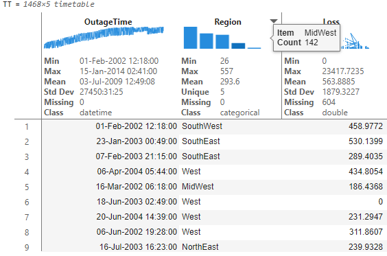Screen dimensions: 387x256
Task: Select the tallest bar in Region histogram
Action: [190, 38]
